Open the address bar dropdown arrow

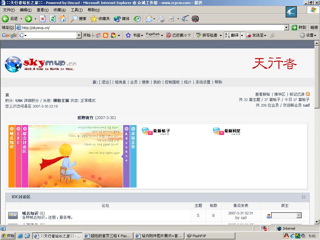[287, 27]
